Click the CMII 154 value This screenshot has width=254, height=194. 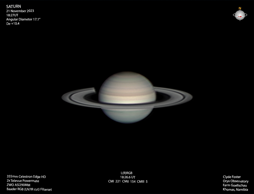[129, 182]
